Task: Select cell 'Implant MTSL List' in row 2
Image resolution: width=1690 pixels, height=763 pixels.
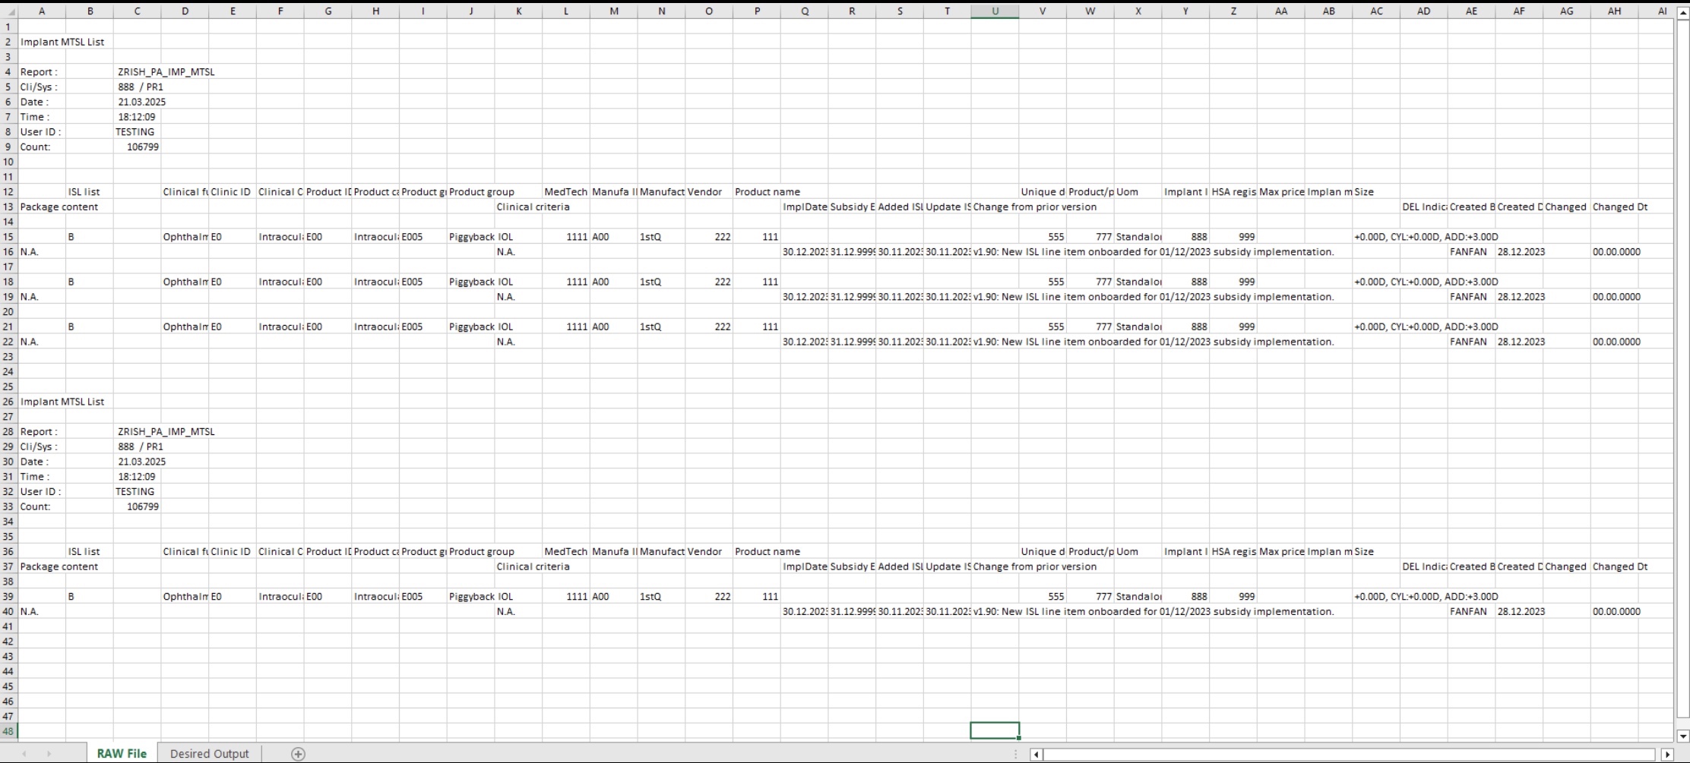Action: [x=62, y=42]
